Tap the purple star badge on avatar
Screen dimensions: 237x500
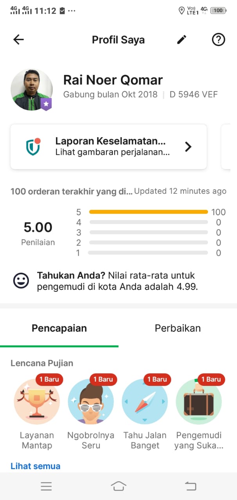pos(46,104)
